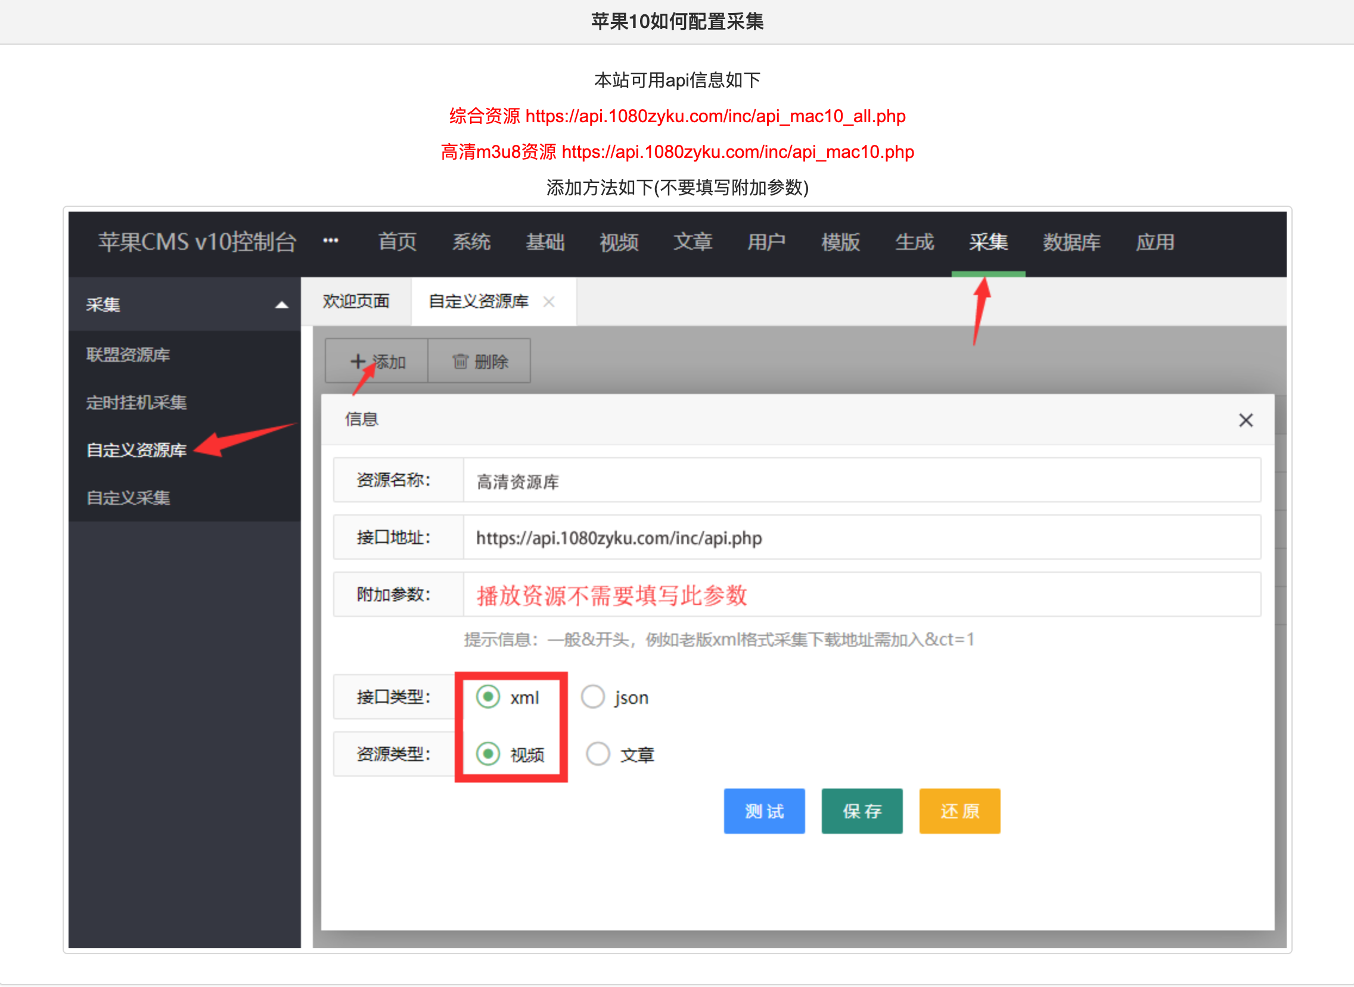Open 自定义资源库 in the sidebar

tap(137, 451)
